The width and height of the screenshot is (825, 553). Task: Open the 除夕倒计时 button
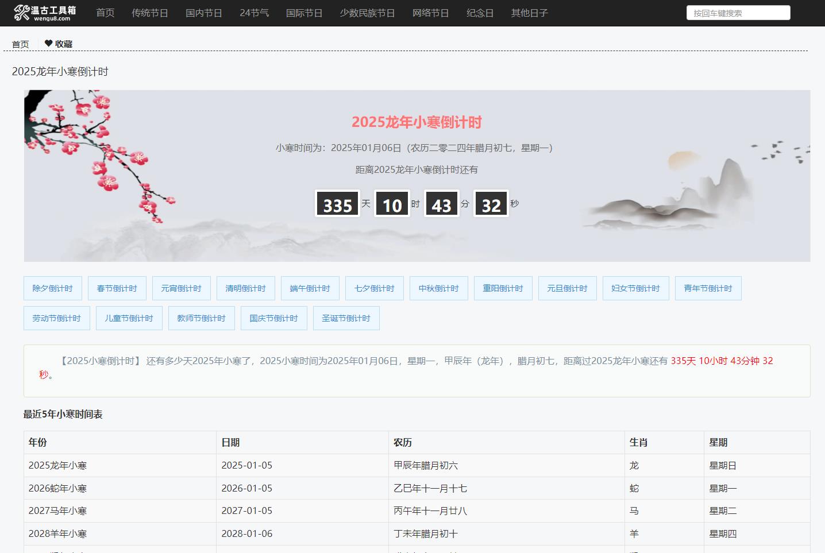click(52, 288)
